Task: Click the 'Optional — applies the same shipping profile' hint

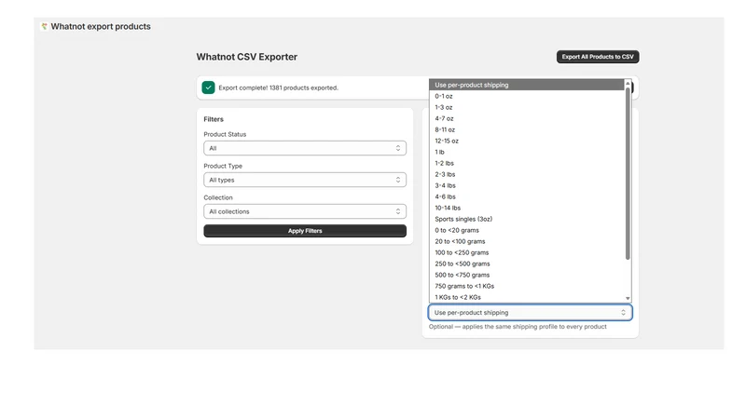Action: pos(518,327)
